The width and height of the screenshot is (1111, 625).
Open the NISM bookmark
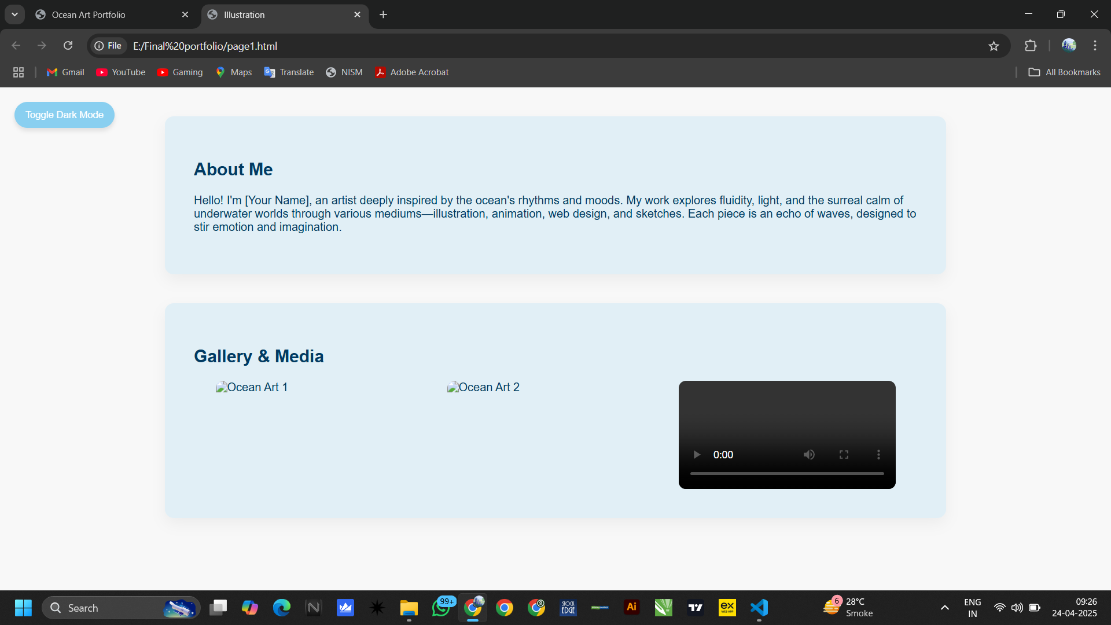pos(344,72)
